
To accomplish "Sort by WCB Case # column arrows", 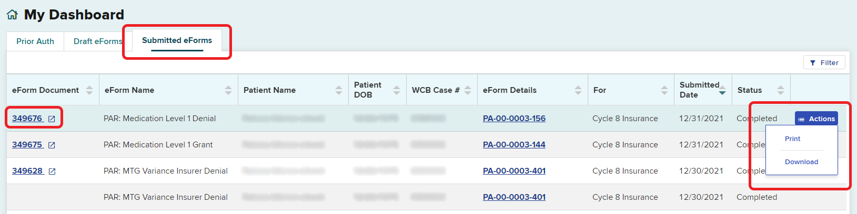I will 468,90.
